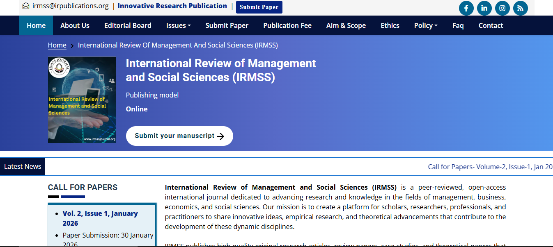Open the About Us menu item
This screenshot has width=553, height=247.
pyautogui.click(x=75, y=25)
